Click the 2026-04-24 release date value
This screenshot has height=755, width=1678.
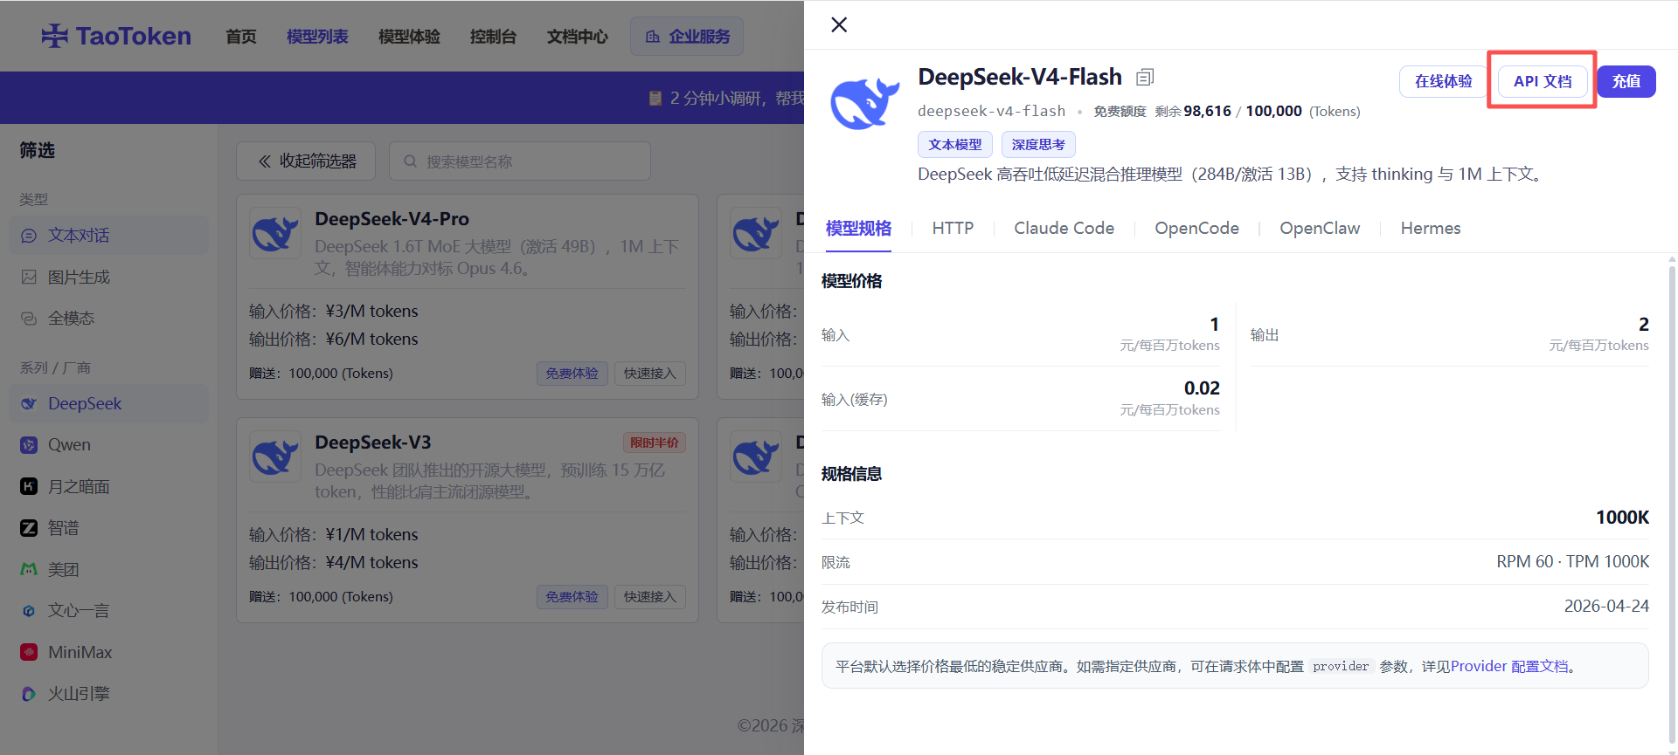(1606, 606)
